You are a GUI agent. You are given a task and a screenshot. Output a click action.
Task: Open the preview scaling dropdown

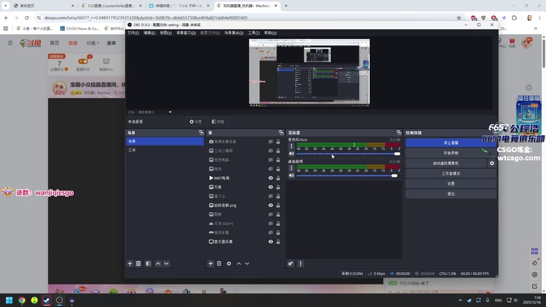[x=170, y=112]
